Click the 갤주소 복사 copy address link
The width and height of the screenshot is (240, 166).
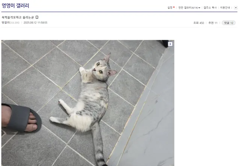click(x=210, y=7)
